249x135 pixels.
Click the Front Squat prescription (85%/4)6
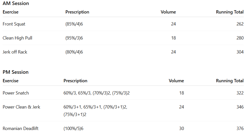[74, 24]
